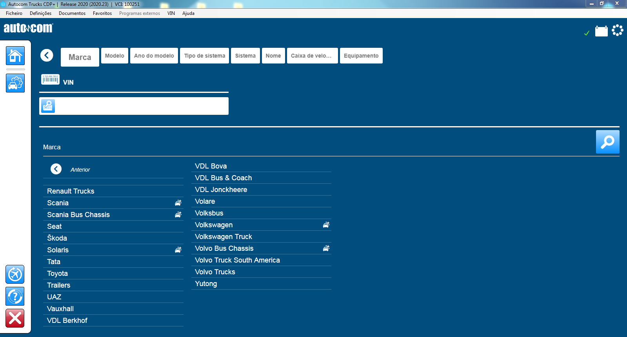The width and height of the screenshot is (627, 337).
Task: Open the Ficheiro menu
Action: [x=14, y=13]
